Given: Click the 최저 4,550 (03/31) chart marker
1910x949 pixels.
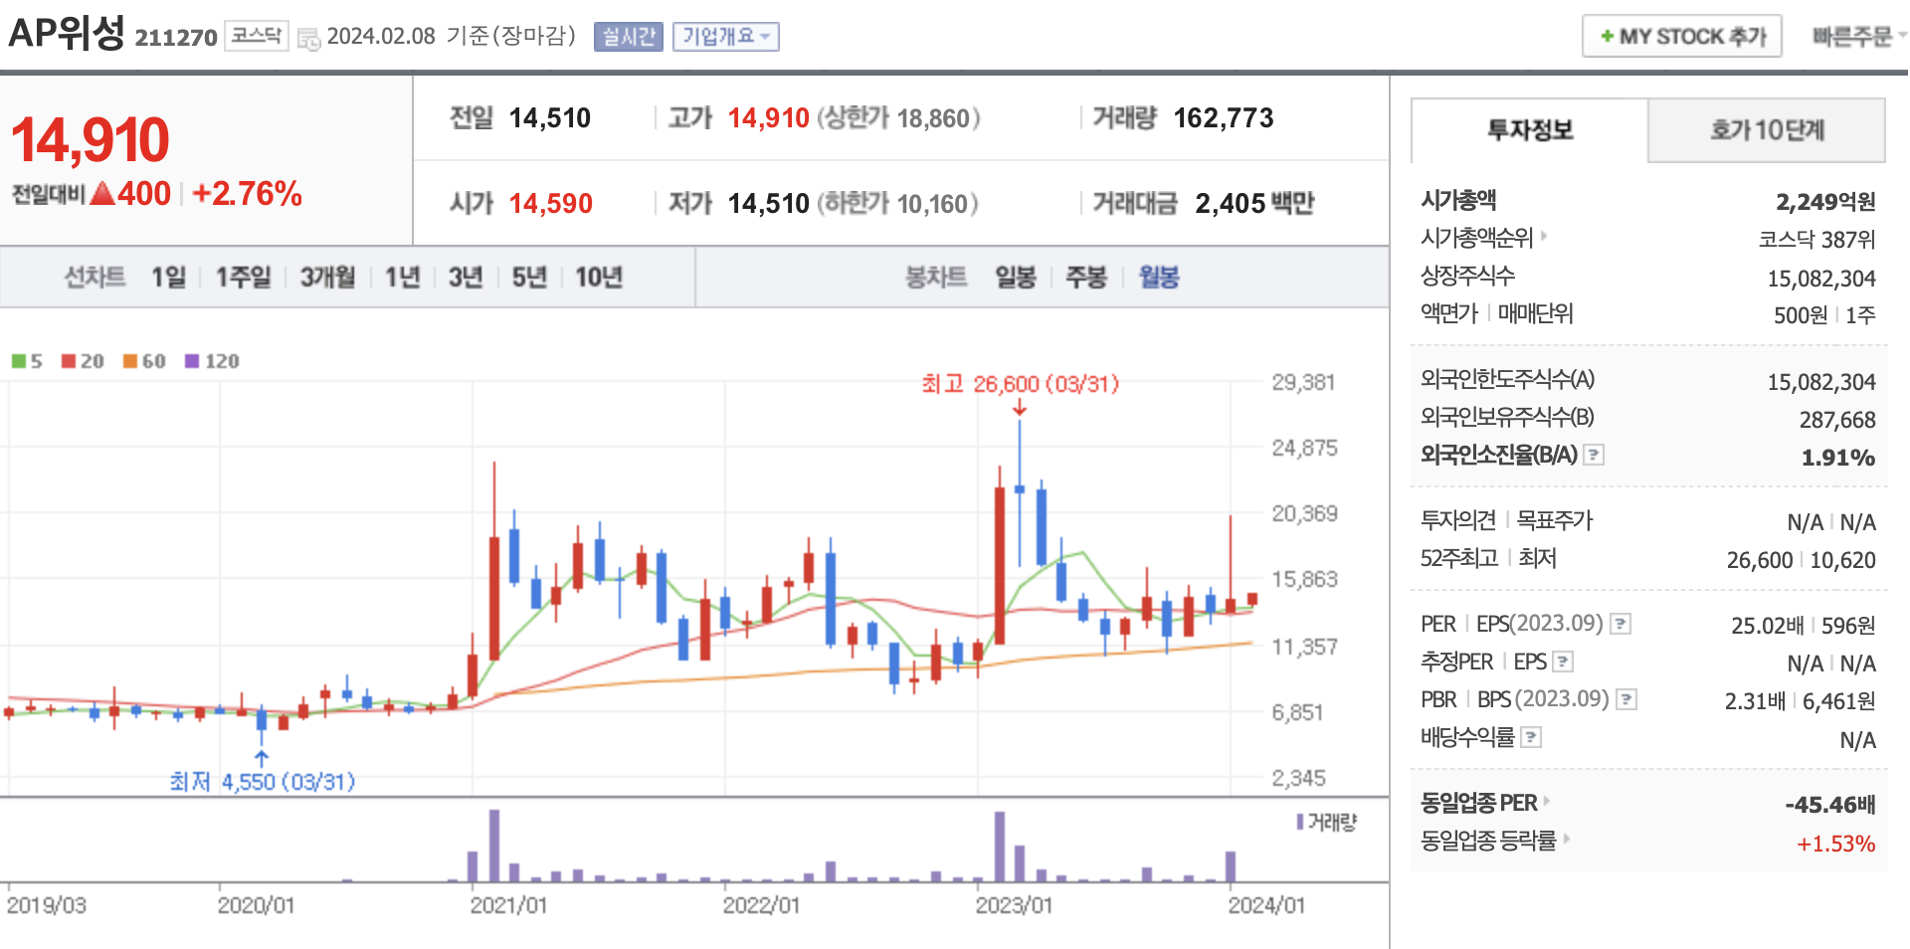Looking at the screenshot, I should coord(263,782).
